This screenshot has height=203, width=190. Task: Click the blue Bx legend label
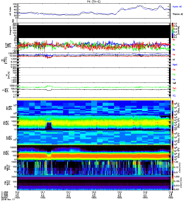point(174,49)
